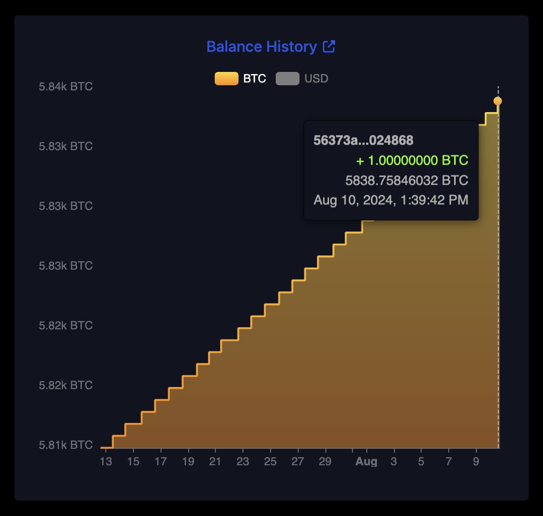
Task: Click the +1.00000000 BTC amount in the tooltip
Action: [412, 161]
